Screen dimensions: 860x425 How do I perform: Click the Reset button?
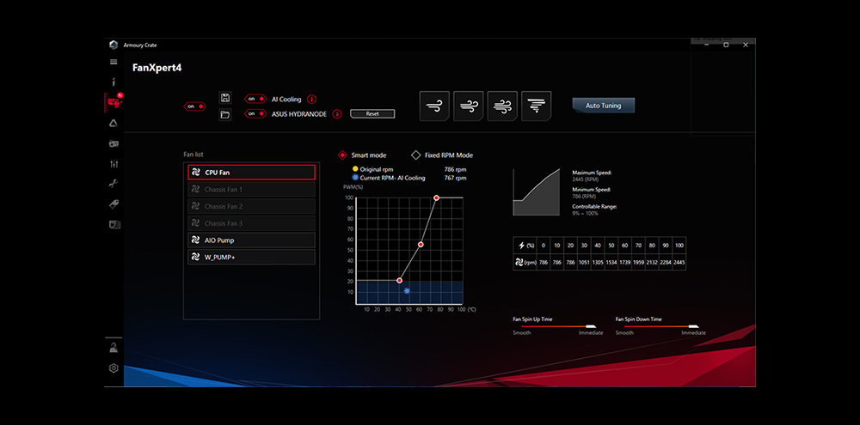(x=372, y=114)
